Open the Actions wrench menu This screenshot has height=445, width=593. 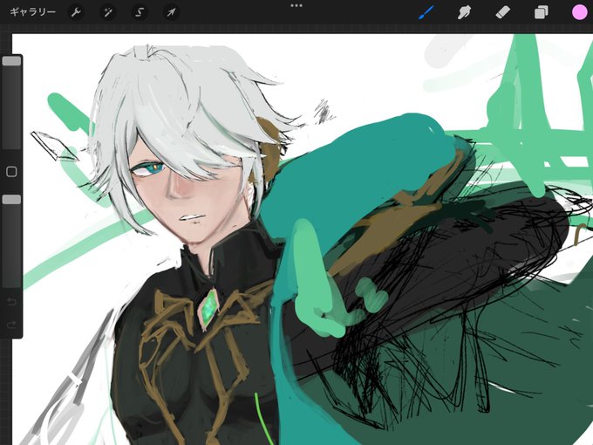[76, 12]
